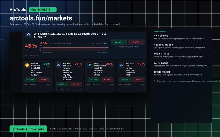Click the AUTO badge on BTC card
Image resolution: width=220 pixels, height=137 pixels.
49,84
